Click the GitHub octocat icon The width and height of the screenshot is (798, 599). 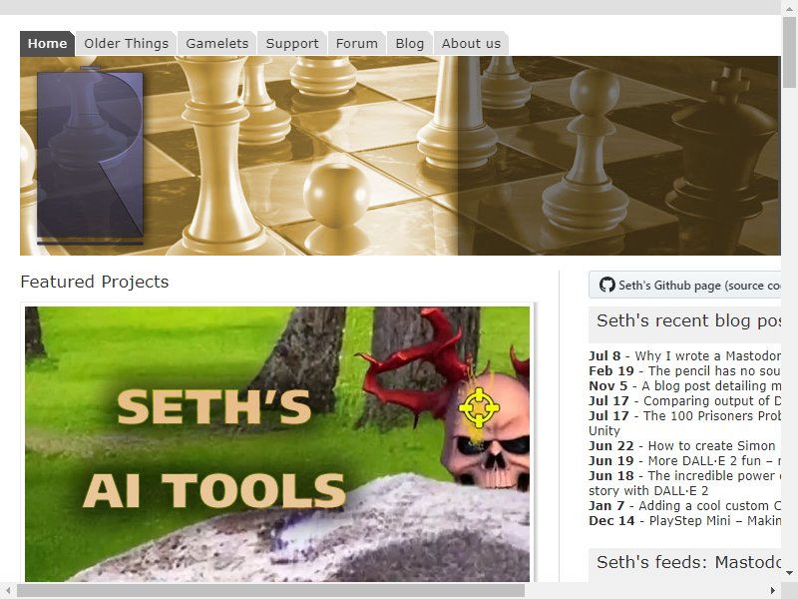[x=606, y=285]
